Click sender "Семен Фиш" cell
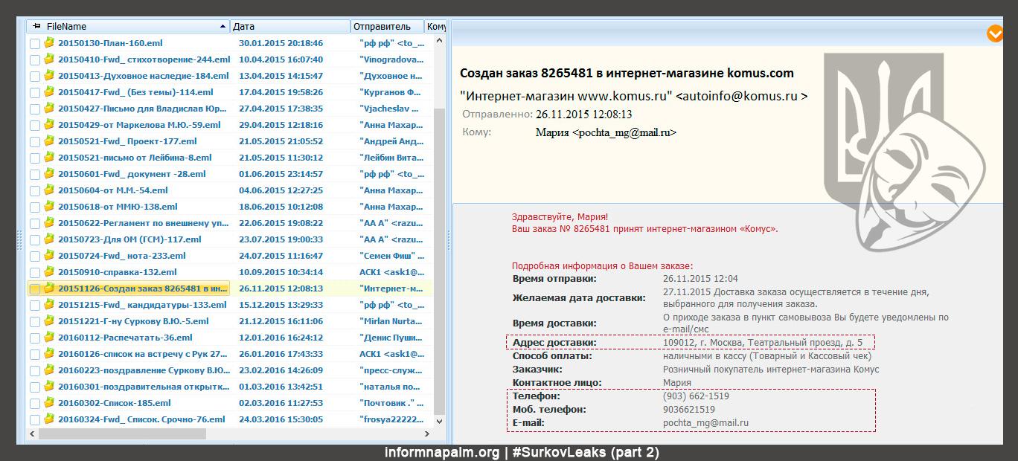1018x461 pixels. pyautogui.click(x=390, y=256)
